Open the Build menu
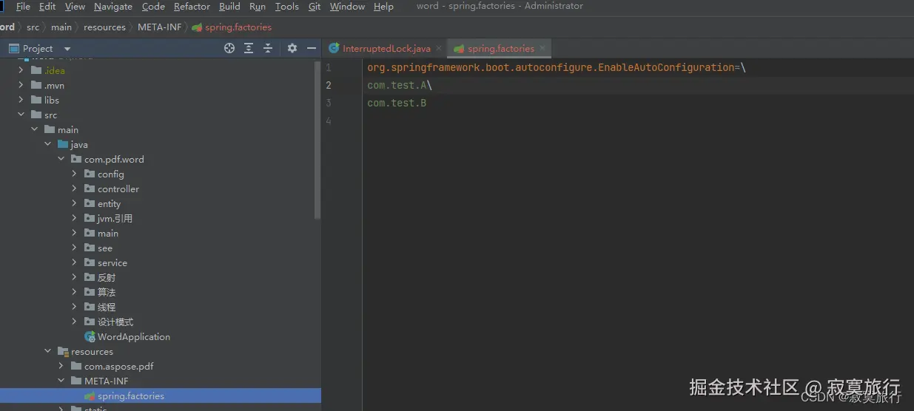Screen dimensions: 914x411 pos(229,7)
